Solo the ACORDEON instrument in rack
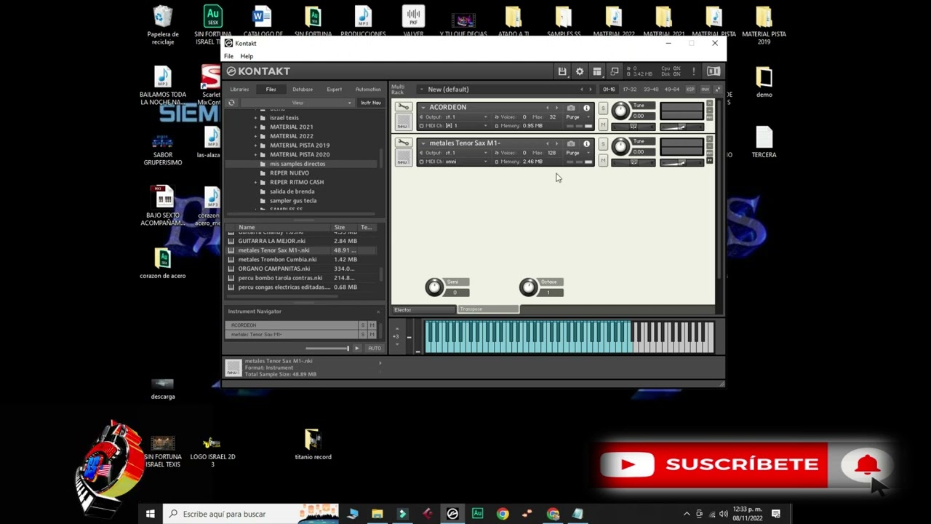Image resolution: width=931 pixels, height=524 pixels. pyautogui.click(x=603, y=108)
